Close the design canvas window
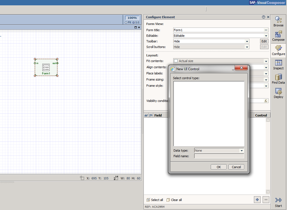Screen dimensions: 287x210 (x=139, y=27)
